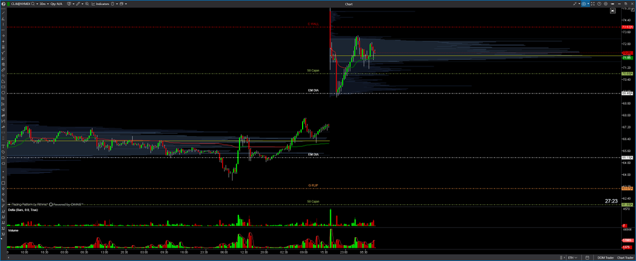Click the 71.95 green price marker

point(627,57)
